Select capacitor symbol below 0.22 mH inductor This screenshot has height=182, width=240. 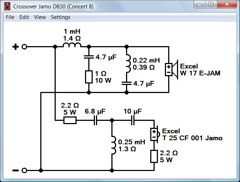point(126,83)
